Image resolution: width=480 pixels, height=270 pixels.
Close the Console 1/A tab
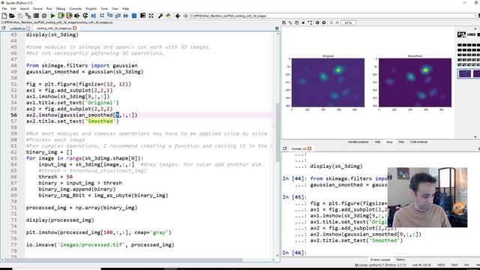(310, 148)
